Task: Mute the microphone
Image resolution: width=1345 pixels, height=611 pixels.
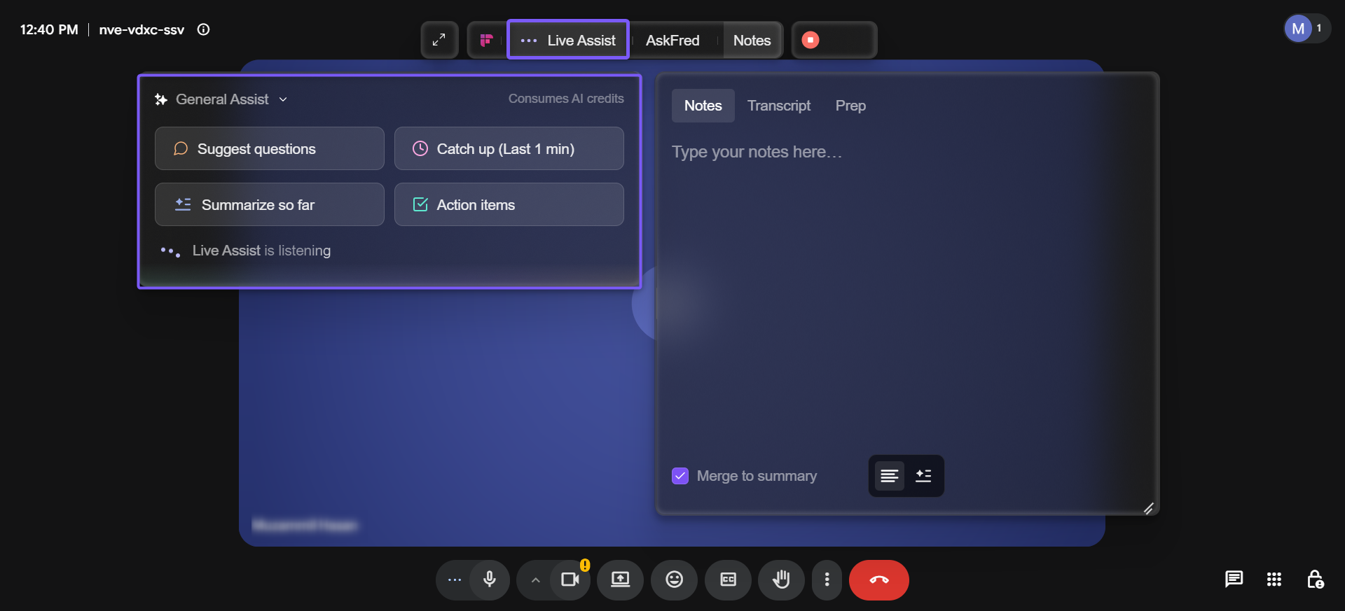Action: pos(490,580)
